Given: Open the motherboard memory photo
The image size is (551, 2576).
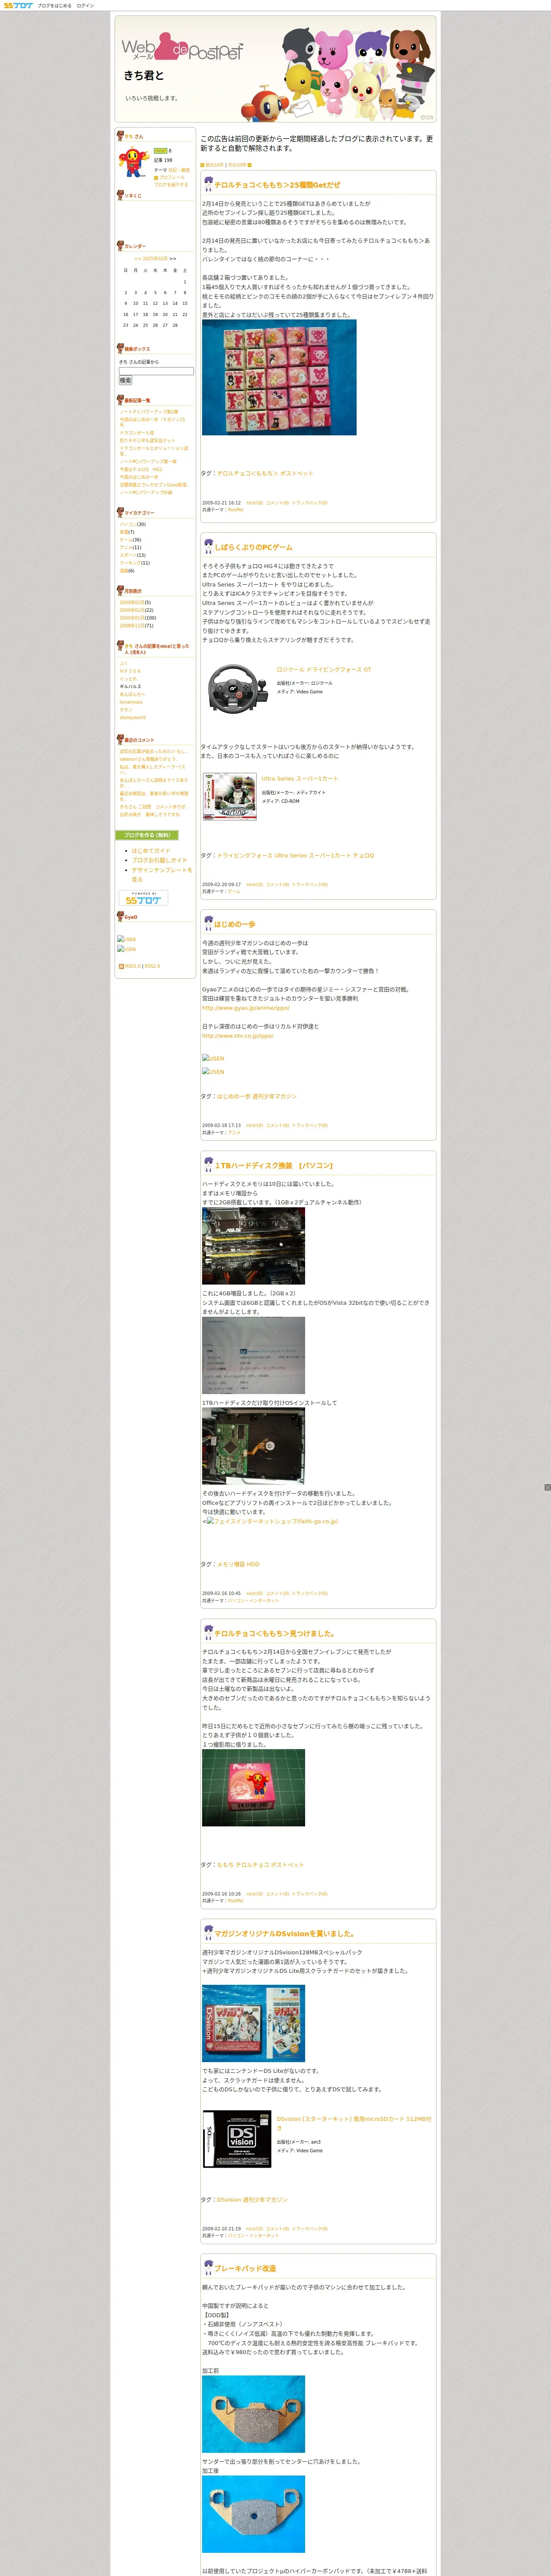Looking at the screenshot, I should pos(253,1246).
